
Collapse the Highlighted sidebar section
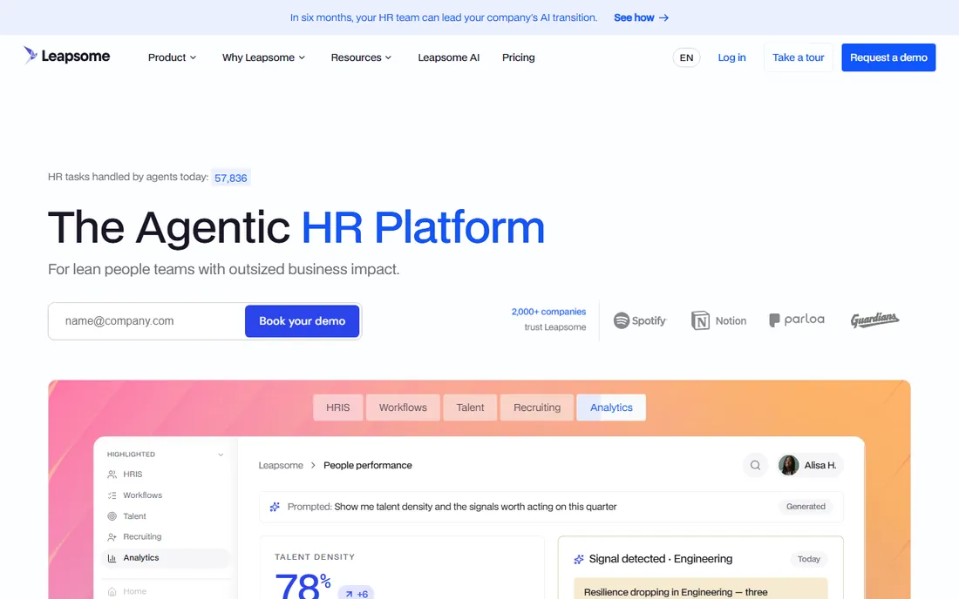click(221, 454)
